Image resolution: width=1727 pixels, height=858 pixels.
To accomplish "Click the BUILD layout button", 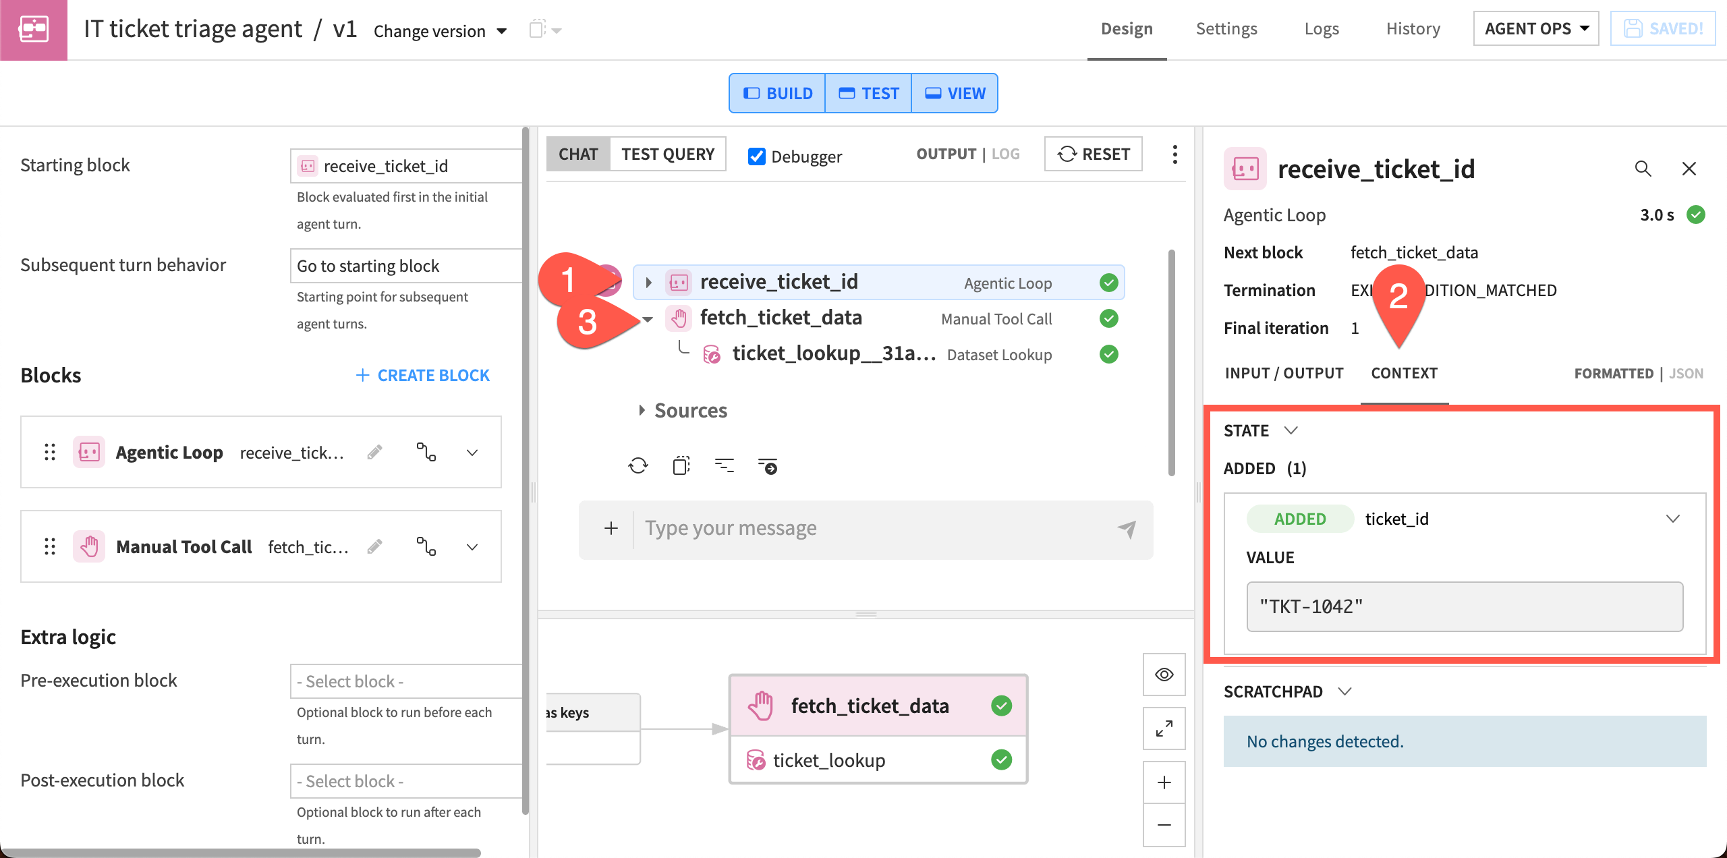I will (x=778, y=93).
